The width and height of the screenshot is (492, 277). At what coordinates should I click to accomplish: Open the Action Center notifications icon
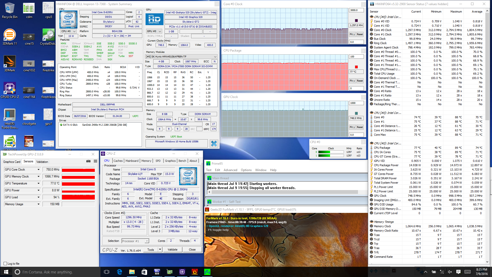click(x=458, y=272)
